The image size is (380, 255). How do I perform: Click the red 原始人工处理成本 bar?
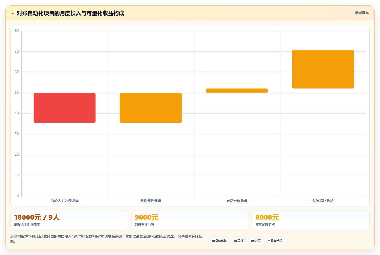(x=65, y=108)
